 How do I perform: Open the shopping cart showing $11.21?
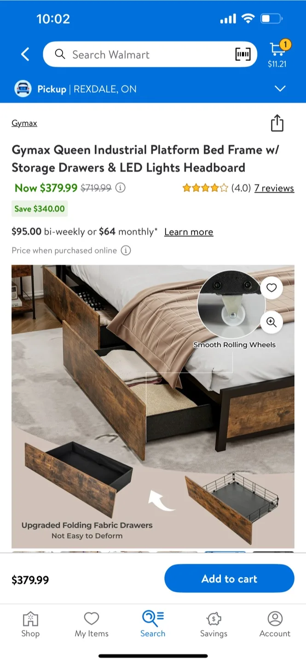tap(277, 54)
